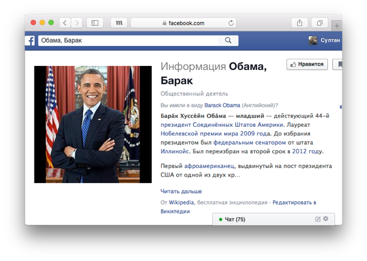Reload the page with refresh icon
Screen dimensions: 367x261
[231, 23]
